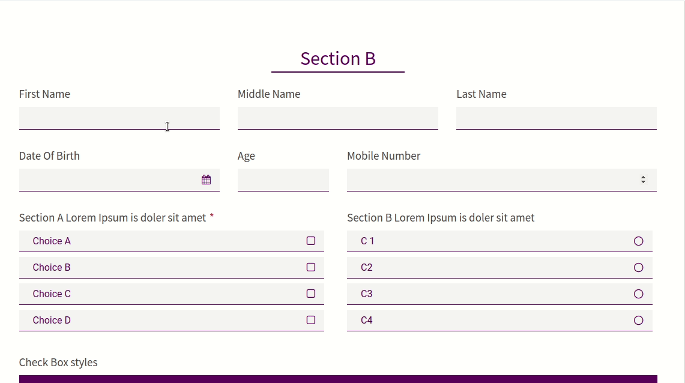Pick the C4 radio button
685x383 pixels.
point(638,321)
